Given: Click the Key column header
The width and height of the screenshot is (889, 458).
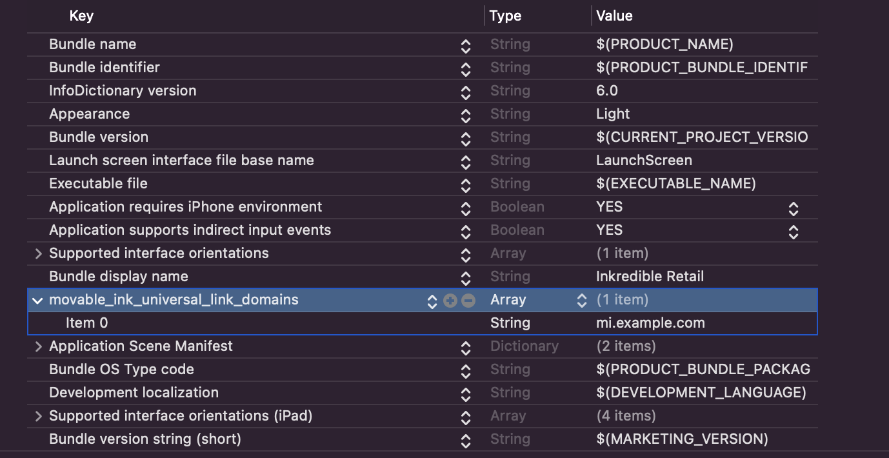Looking at the screenshot, I should tap(81, 16).
